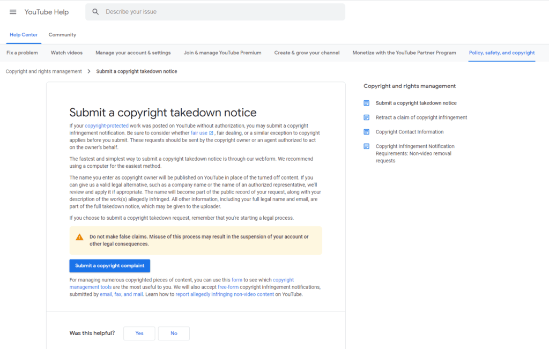Open the hamburger navigation menu
549x349 pixels.
13,12
